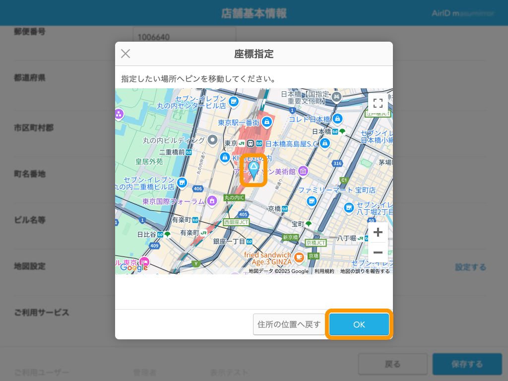Click the 東京国際フォーラム marker icon
This screenshot has height=381, width=508.
pyautogui.click(x=212, y=201)
